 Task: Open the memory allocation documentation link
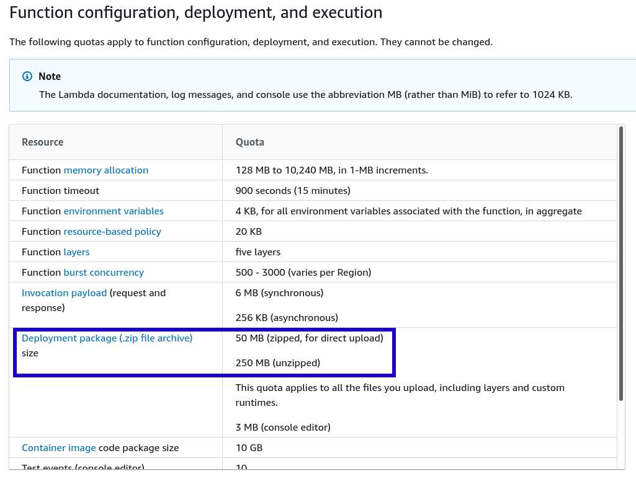pos(105,170)
